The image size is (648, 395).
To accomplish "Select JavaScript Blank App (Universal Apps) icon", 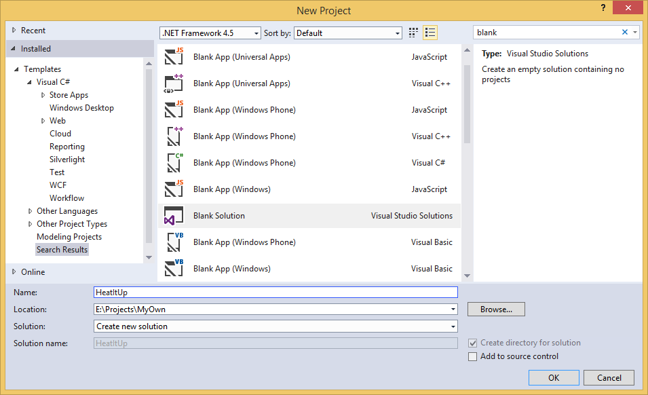I will coord(174,57).
